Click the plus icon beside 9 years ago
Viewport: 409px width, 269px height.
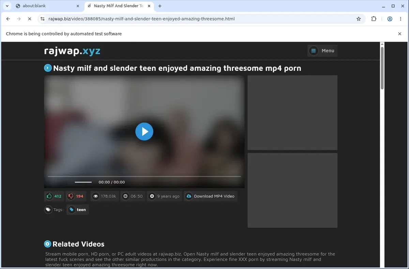152,196
